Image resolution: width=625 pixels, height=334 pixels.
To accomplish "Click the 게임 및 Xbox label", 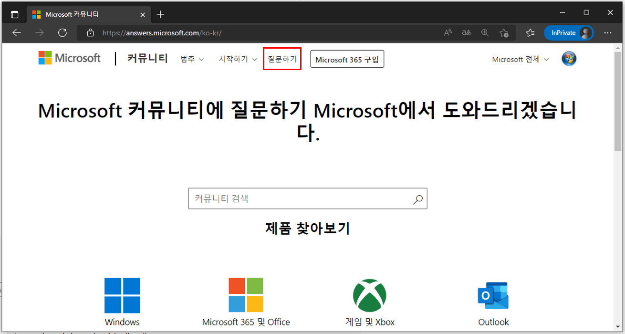I will coord(369,322).
